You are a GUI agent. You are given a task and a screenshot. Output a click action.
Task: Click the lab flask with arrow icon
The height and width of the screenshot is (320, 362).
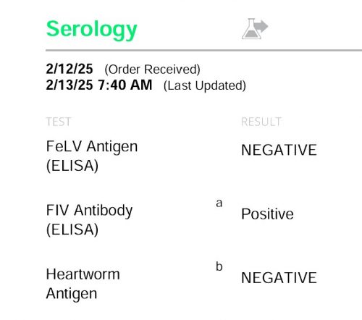pos(255,29)
